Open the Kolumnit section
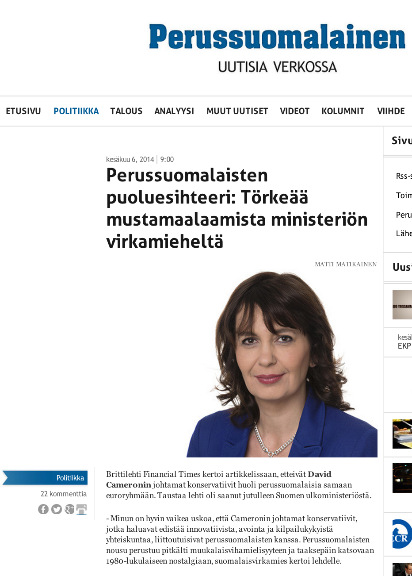 pos(343,111)
